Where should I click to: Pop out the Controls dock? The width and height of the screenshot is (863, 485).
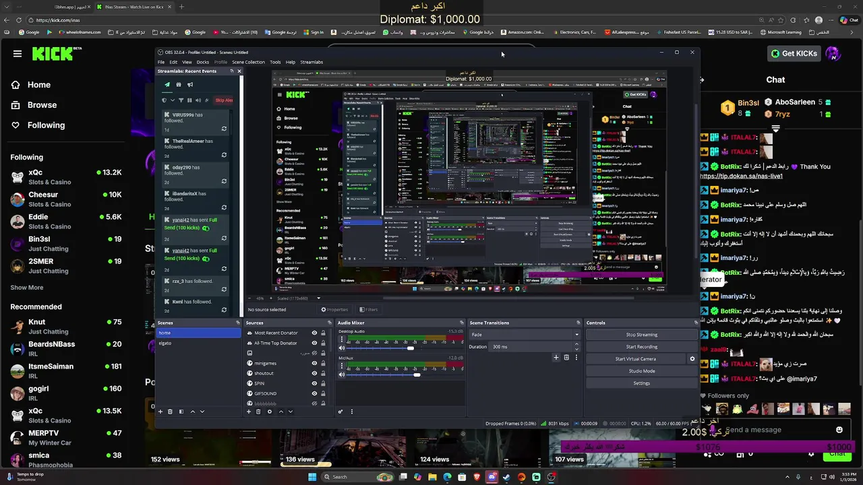[696, 323]
